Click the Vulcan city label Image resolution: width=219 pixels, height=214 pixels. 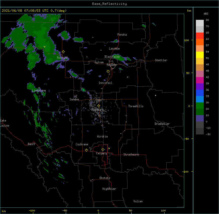[x=138, y=201]
